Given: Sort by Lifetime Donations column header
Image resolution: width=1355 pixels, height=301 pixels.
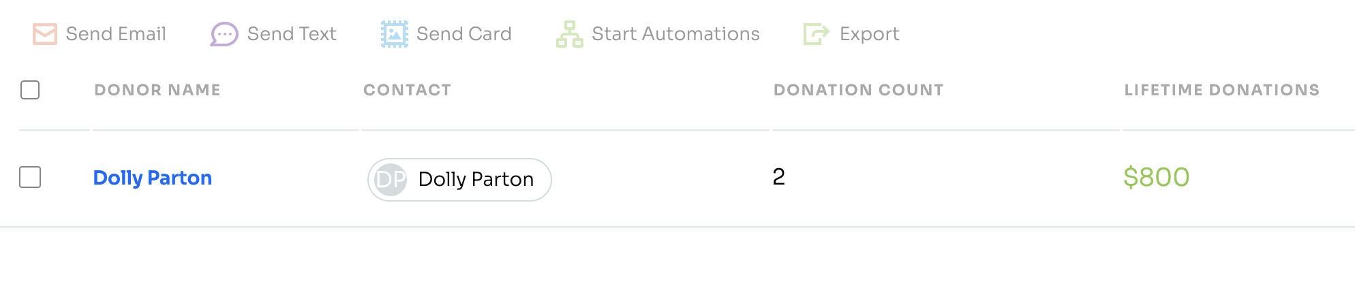Looking at the screenshot, I should [1222, 90].
